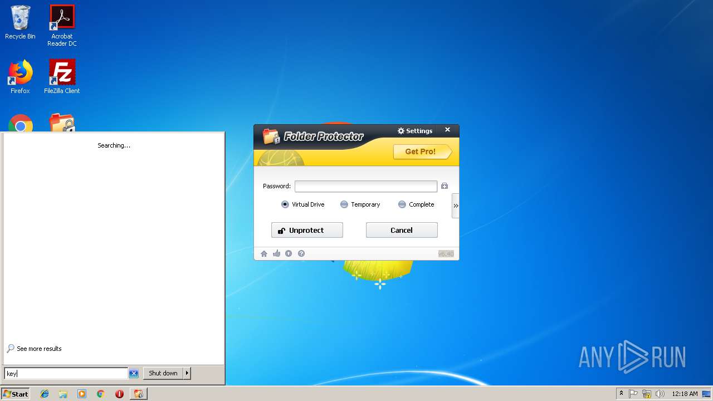Open the virtual keyboard icon beside Password
This screenshot has width=713, height=401.
445,186
